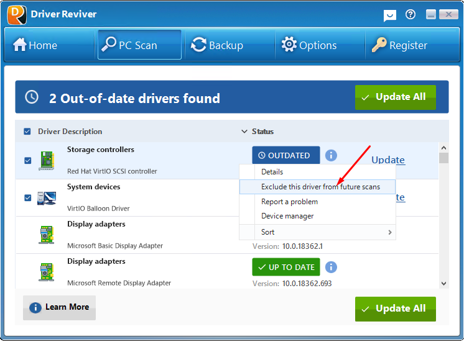Select VirtIO Balloon Driver text
The width and height of the screenshot is (464, 342).
[x=98, y=209]
